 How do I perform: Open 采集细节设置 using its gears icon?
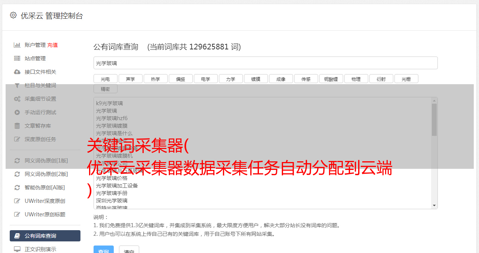pyautogui.click(x=17, y=99)
